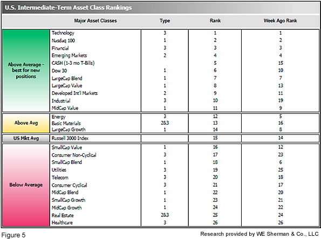Click the Type column header
Viewport: 321px width, 239px height.
(165, 21)
